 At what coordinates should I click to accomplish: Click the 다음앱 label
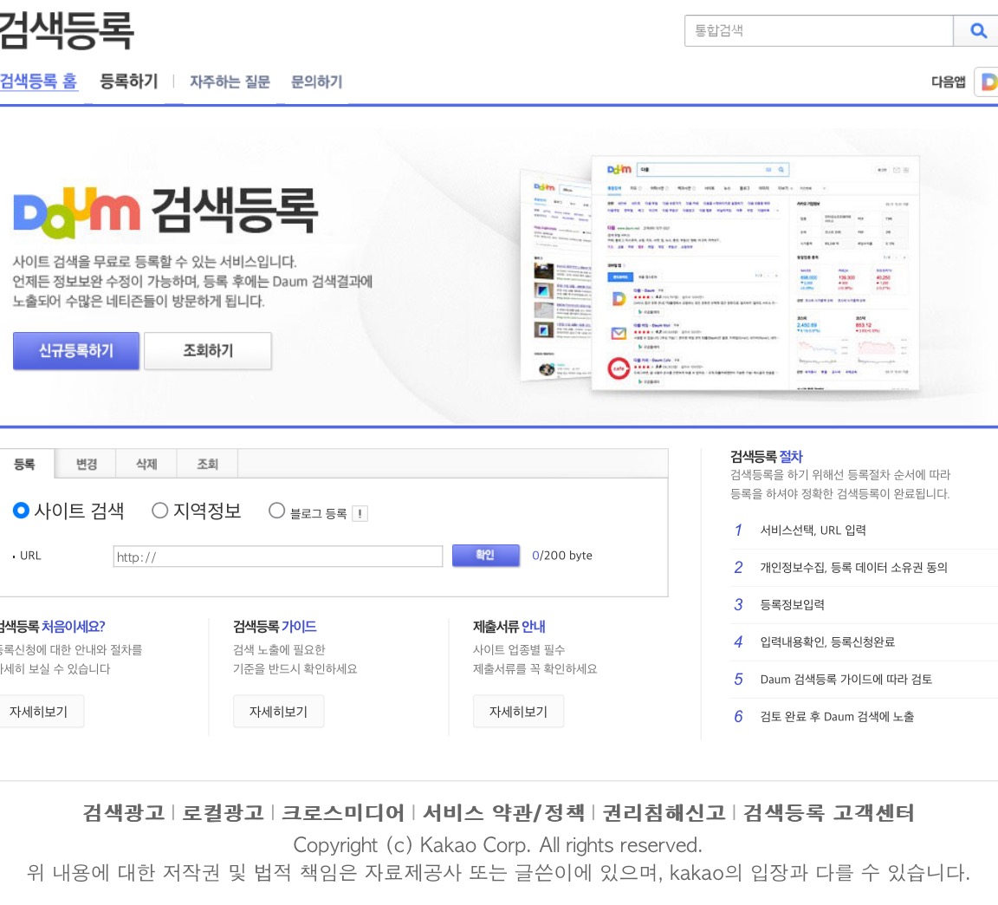pos(949,81)
